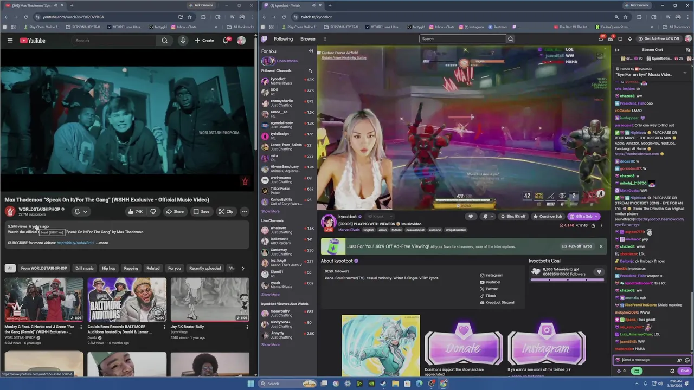Show more filter chips with right arrow
The height and width of the screenshot is (390, 694).
coord(242,268)
